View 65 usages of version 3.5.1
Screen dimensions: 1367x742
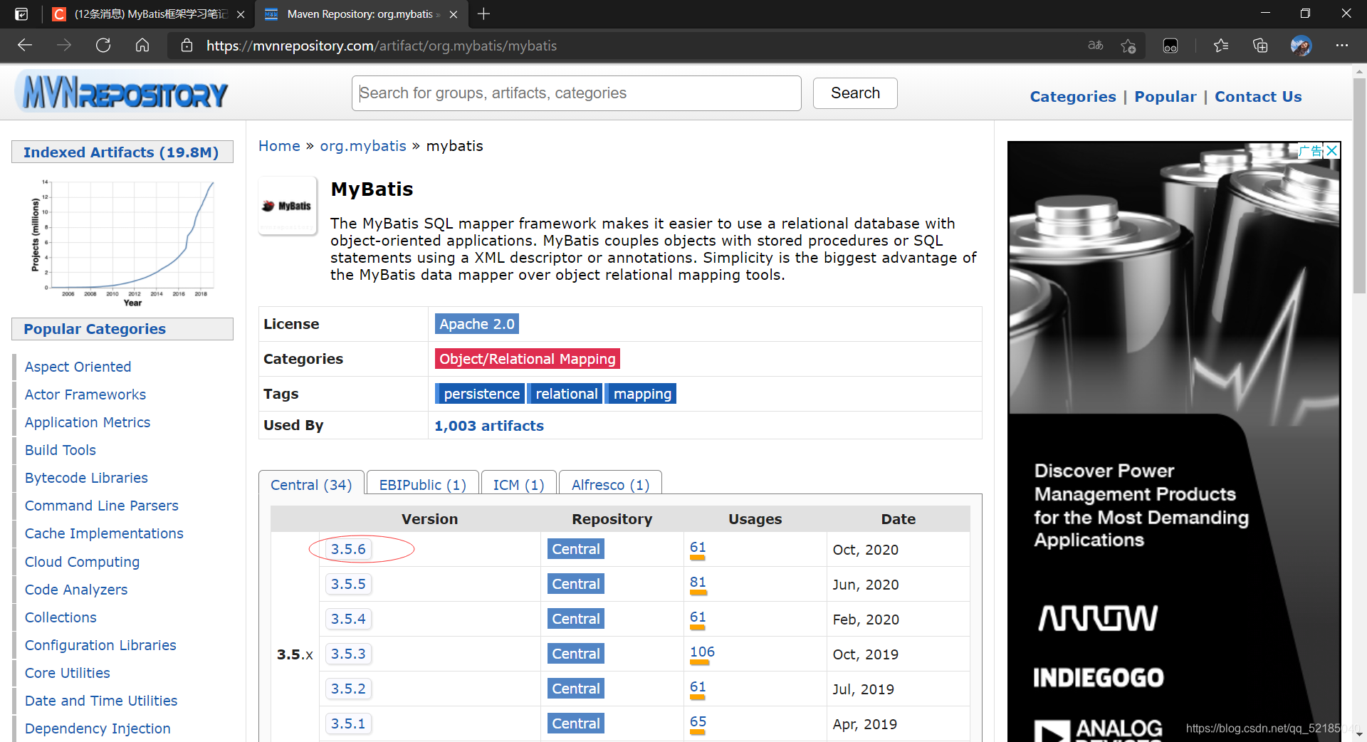698,722
